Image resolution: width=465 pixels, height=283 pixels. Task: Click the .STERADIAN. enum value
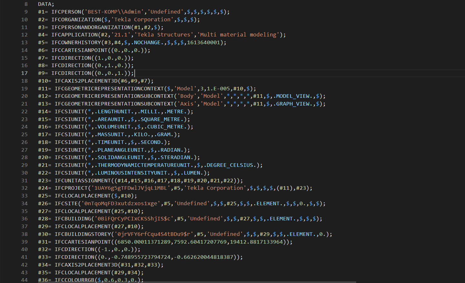pyautogui.click(x=176, y=157)
